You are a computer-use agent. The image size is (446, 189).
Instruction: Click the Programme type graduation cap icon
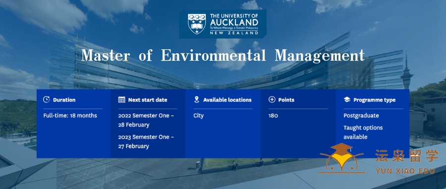pos(347,100)
